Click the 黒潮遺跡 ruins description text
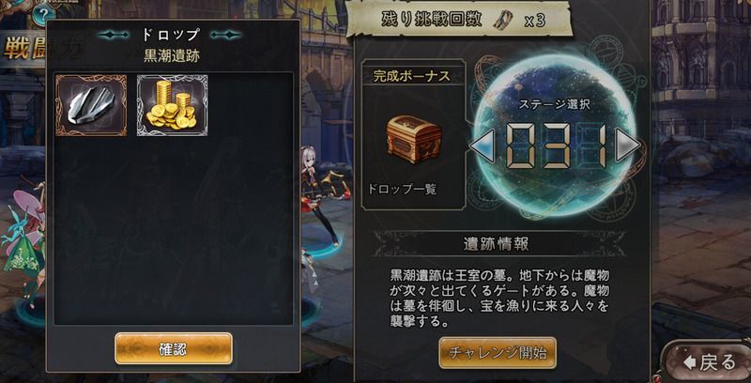Image resolution: width=751 pixels, height=383 pixels. click(499, 299)
